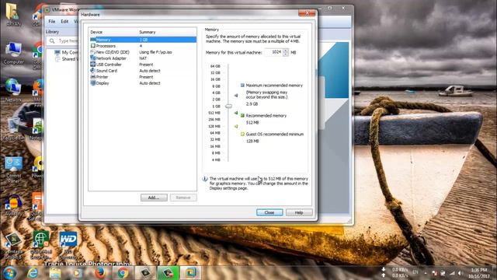Screen dimensions: 497x280
Task: Select the Processors device row icon
Action: tap(93, 46)
